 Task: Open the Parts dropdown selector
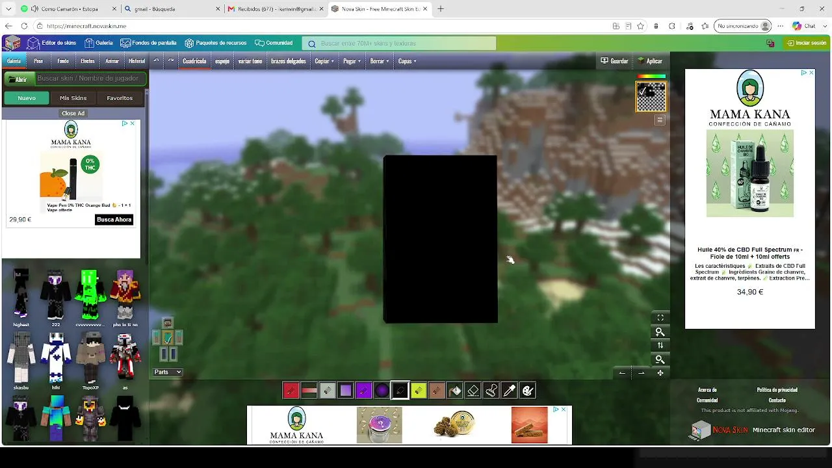(168, 372)
